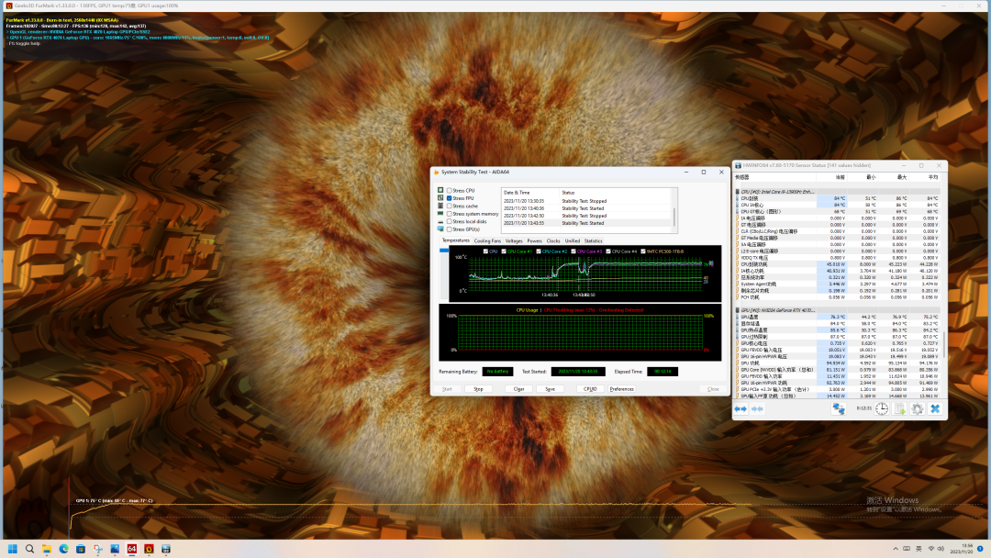991x558 pixels.
Task: Switch to the Powers tab
Action: click(x=535, y=240)
